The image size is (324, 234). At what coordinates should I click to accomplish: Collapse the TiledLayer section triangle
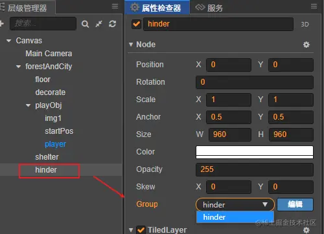(131, 230)
